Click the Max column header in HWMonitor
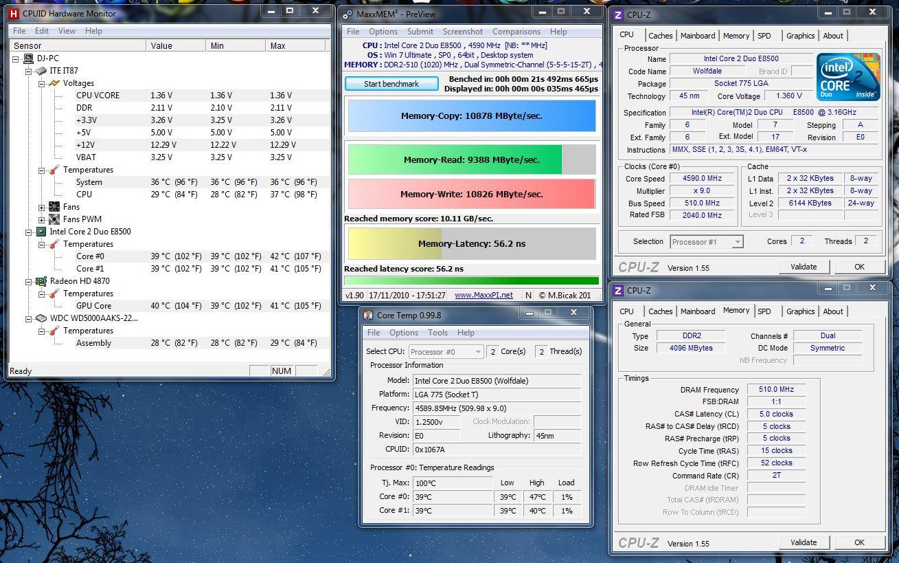This screenshot has width=899, height=563. pos(295,45)
